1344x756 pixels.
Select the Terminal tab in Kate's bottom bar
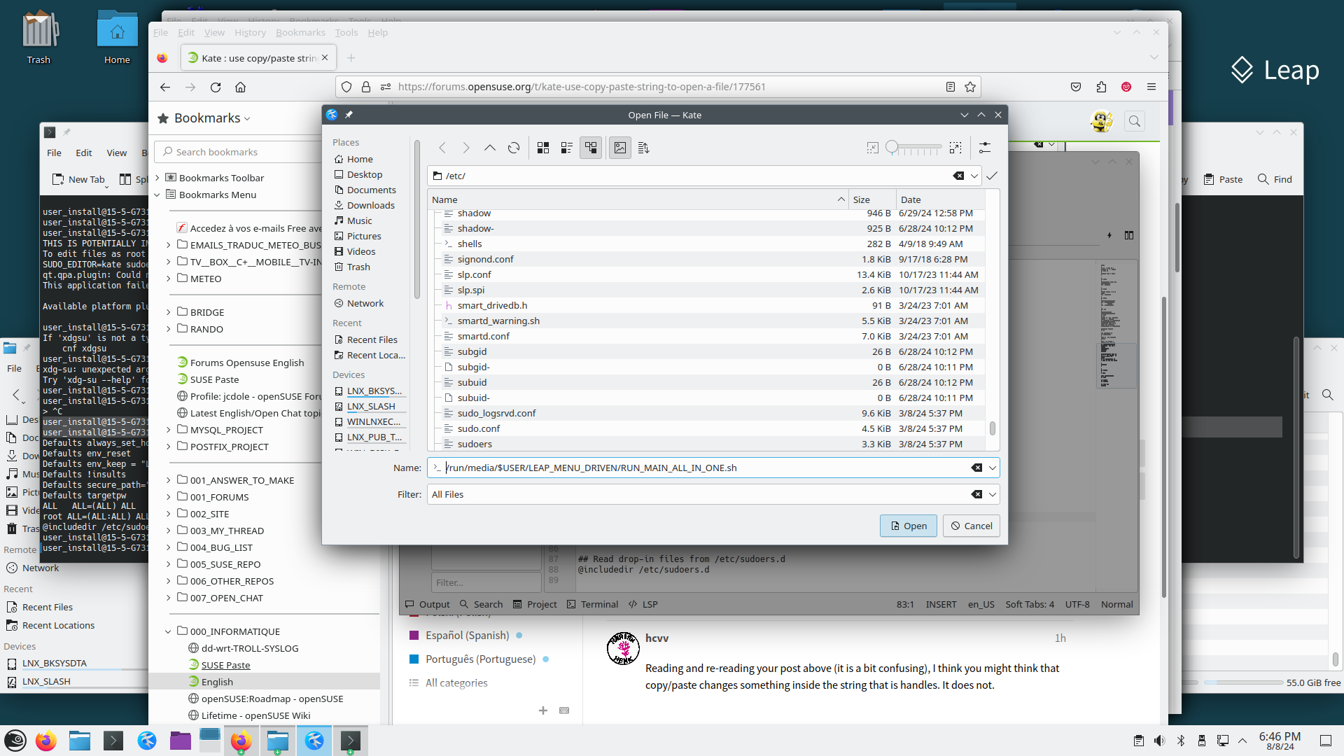592,604
